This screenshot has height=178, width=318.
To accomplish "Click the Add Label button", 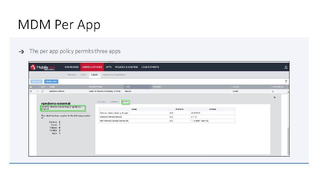I will (x=36, y=81).
